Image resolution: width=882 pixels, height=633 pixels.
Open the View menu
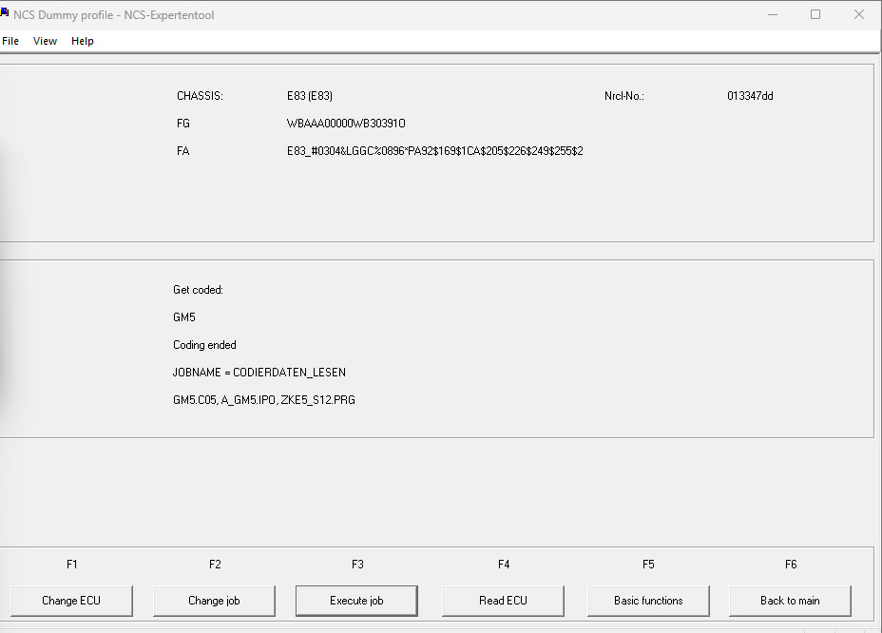(x=45, y=41)
